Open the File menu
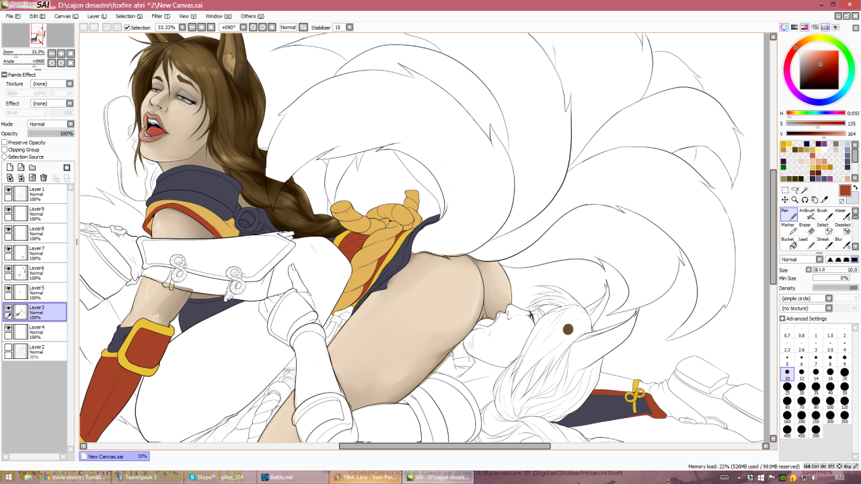The width and height of the screenshot is (861, 484). [13, 16]
